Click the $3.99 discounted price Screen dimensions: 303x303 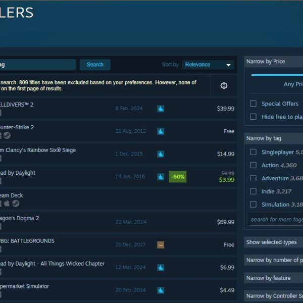(x=227, y=180)
